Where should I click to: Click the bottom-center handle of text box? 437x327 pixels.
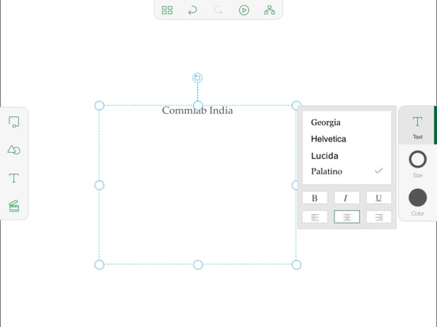tap(198, 264)
